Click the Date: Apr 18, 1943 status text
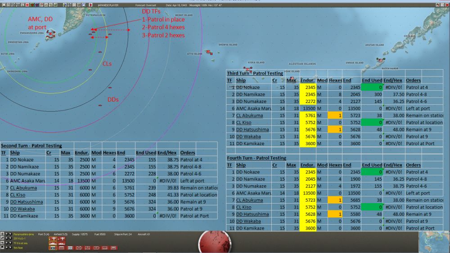The height and width of the screenshot is (253, 450). coord(177,5)
